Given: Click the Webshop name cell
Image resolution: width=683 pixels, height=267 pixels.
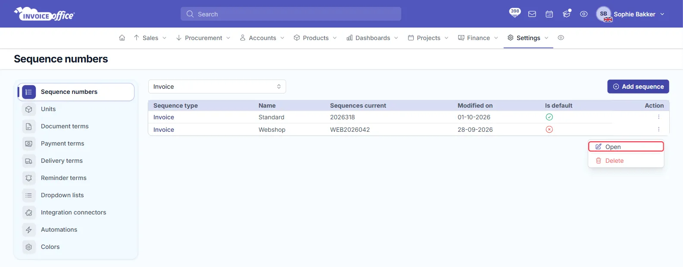Looking at the screenshot, I should [x=272, y=130].
